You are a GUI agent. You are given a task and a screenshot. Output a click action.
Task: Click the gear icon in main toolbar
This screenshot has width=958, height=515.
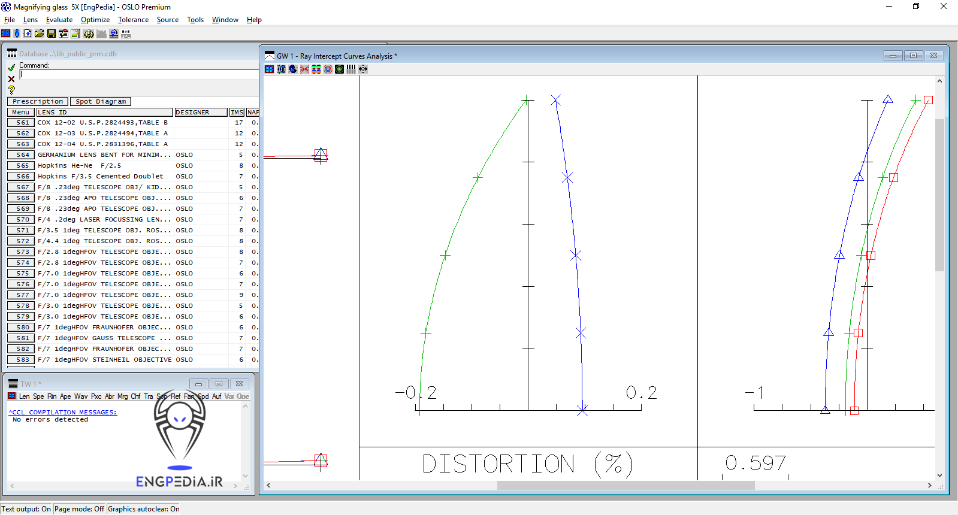89,34
